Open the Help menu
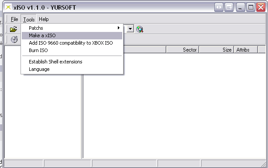Image resolution: width=268 pixels, height=168 pixels. click(x=44, y=19)
